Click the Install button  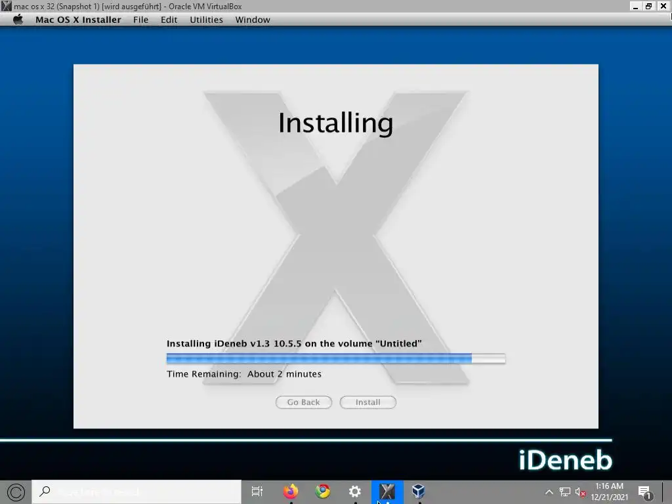pos(367,402)
